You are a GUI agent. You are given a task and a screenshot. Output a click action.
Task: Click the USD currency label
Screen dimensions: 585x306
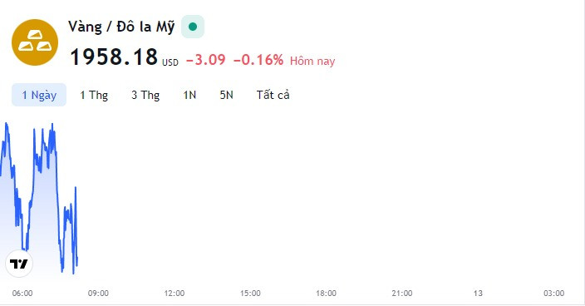pos(170,62)
